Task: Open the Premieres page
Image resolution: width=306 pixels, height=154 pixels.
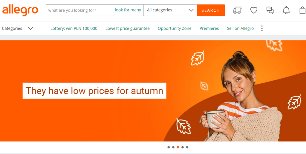Action: [209, 28]
